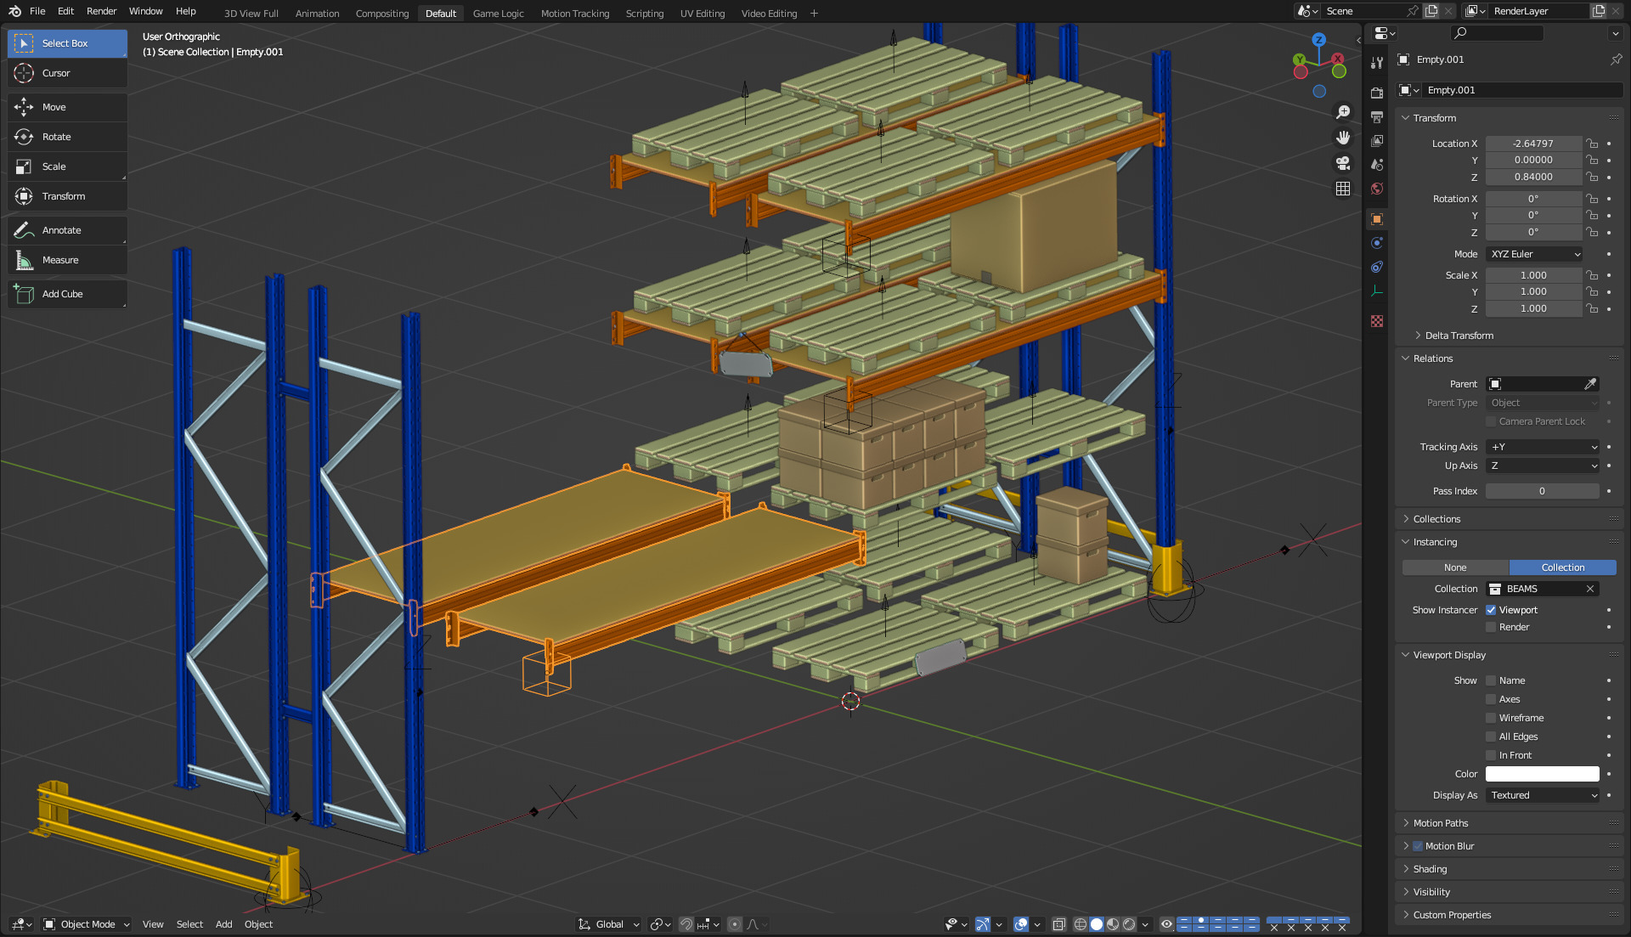Use the parent eyedropper icon
Screen dimensions: 1631x937
[1590, 384]
